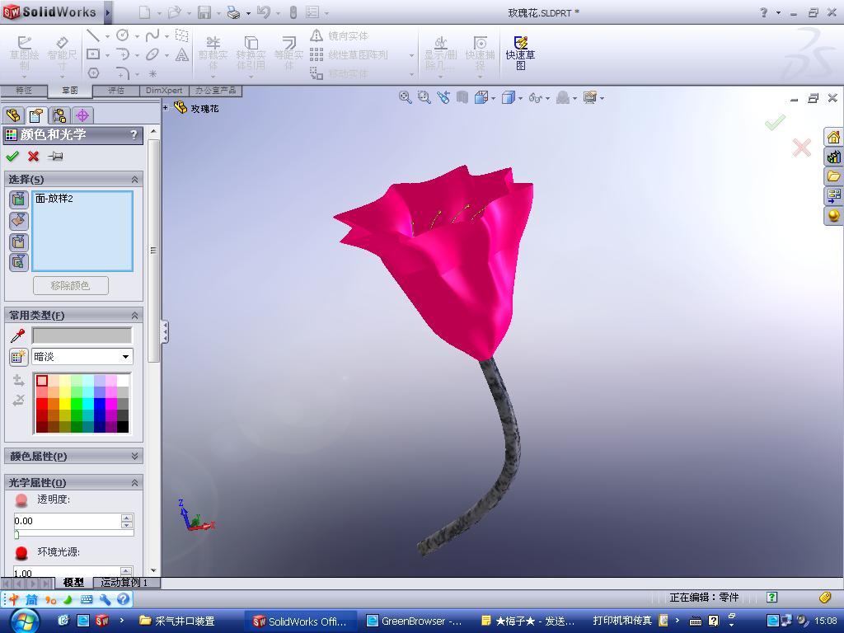
Task: Switch to the 特征 ribbon tab
Action: [x=24, y=91]
